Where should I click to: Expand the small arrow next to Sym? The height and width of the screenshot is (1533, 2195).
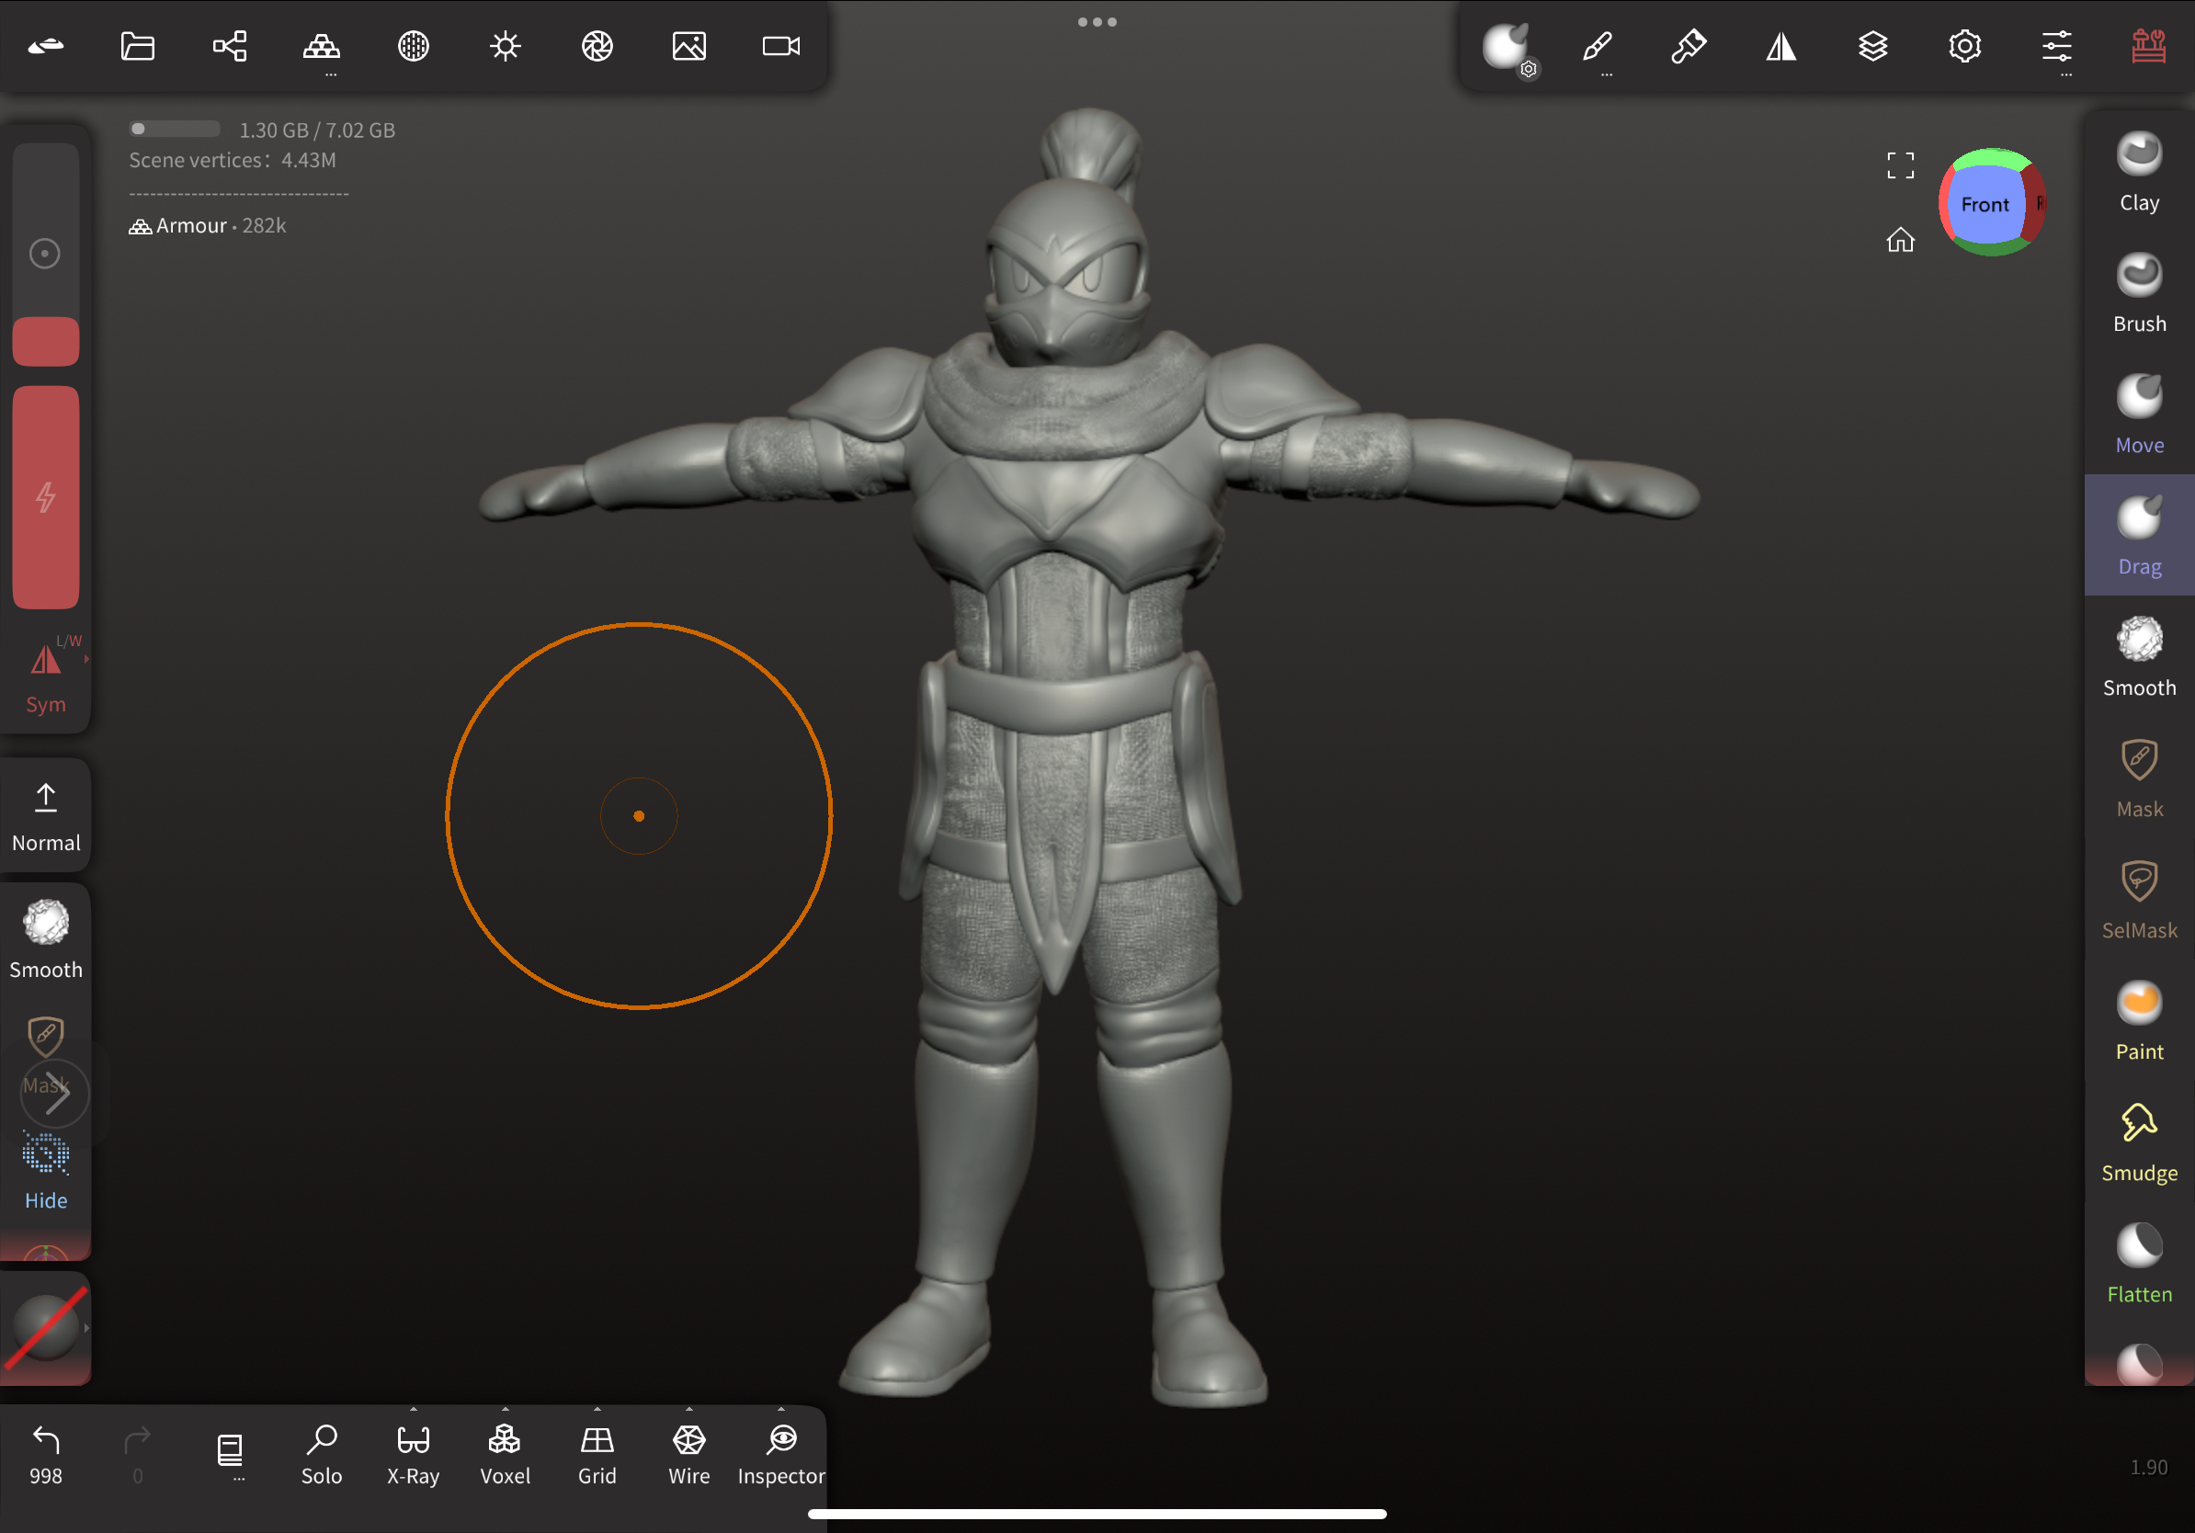pos(87,660)
